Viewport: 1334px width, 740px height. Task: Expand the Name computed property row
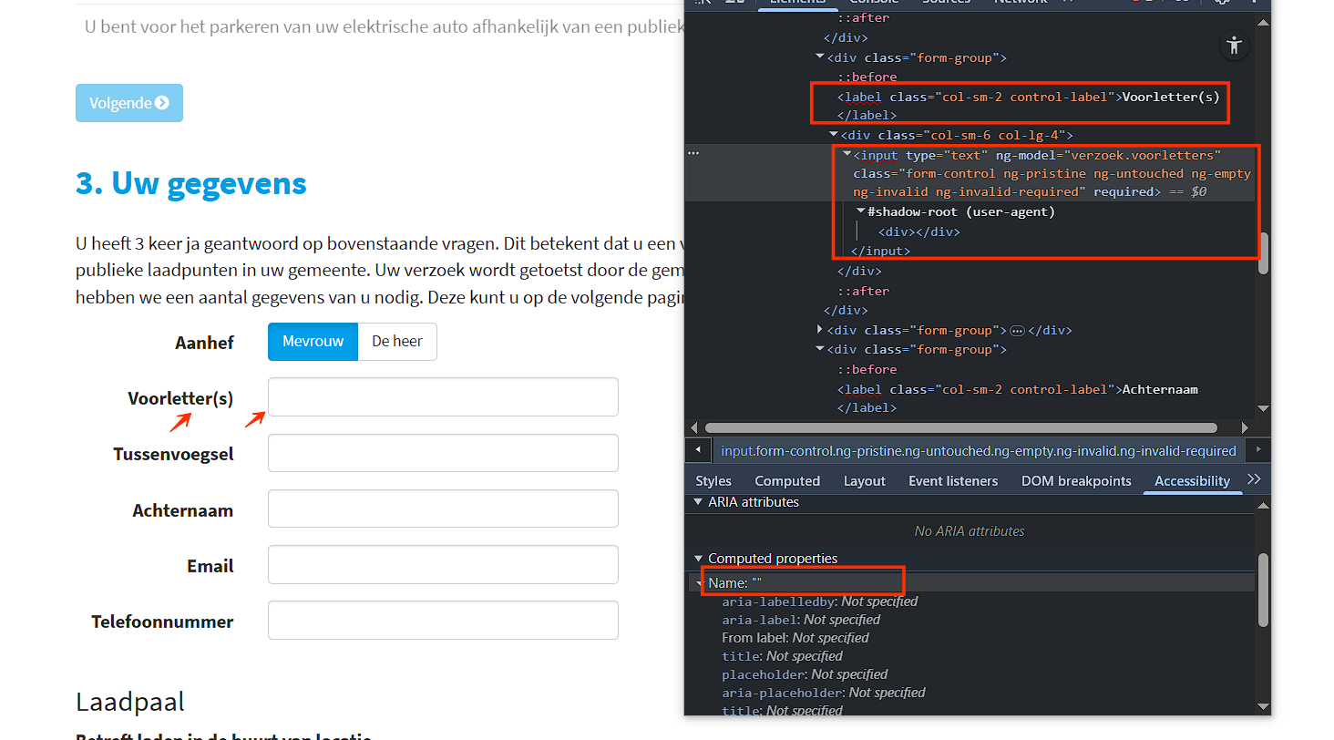(700, 583)
